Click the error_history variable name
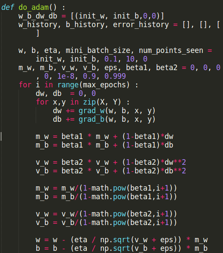This screenshot has width=223, height=253. (141, 25)
